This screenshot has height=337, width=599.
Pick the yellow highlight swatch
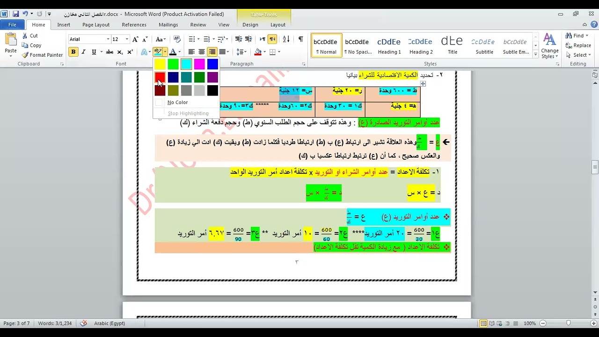tap(160, 64)
